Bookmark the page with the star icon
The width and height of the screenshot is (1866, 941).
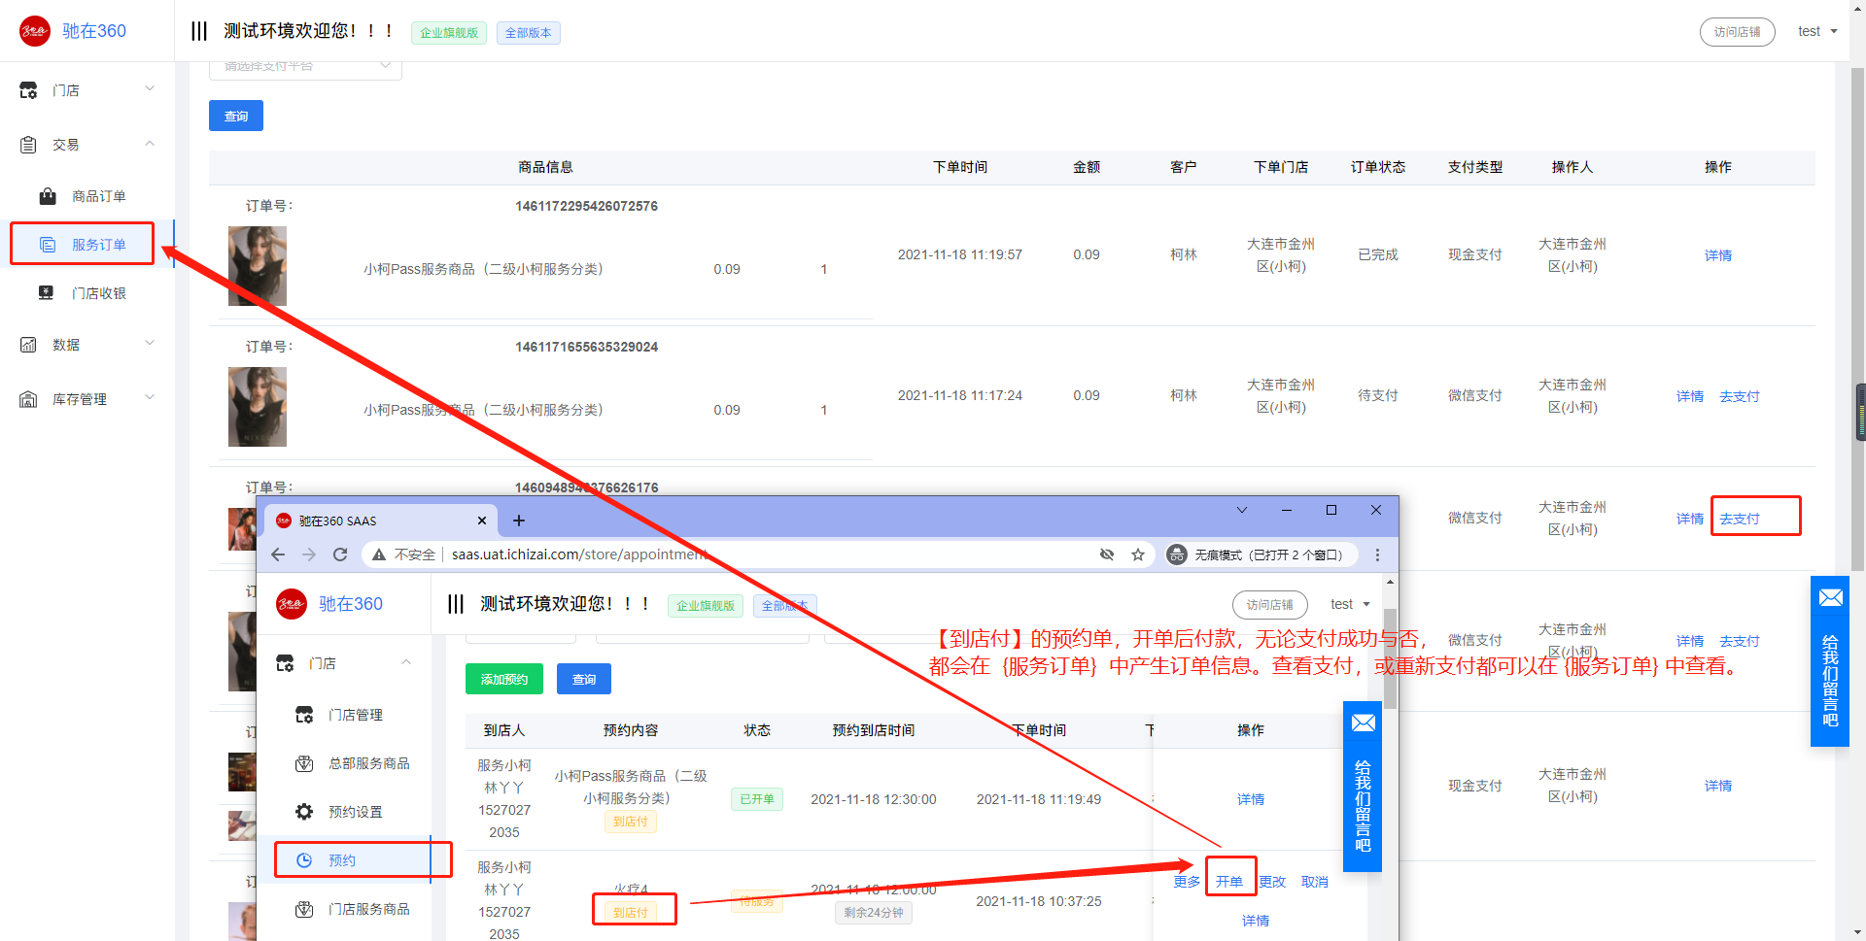[1138, 555]
